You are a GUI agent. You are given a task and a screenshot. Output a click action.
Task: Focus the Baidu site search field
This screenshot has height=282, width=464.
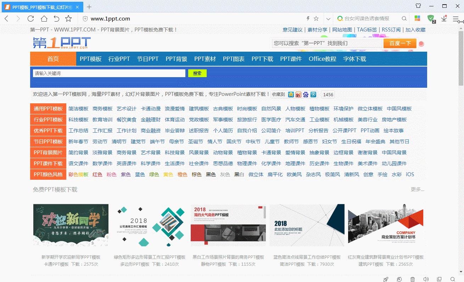tap(327, 43)
